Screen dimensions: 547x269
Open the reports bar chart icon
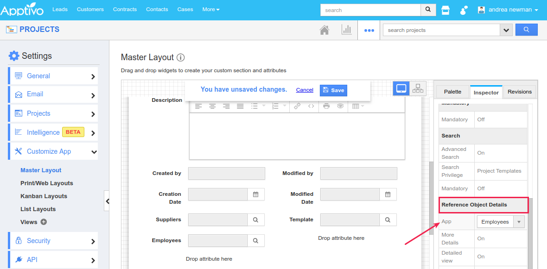[x=346, y=30]
